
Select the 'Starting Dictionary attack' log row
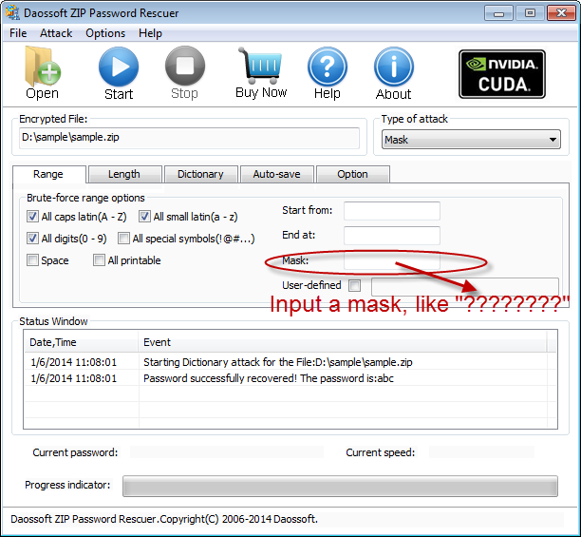(x=290, y=362)
